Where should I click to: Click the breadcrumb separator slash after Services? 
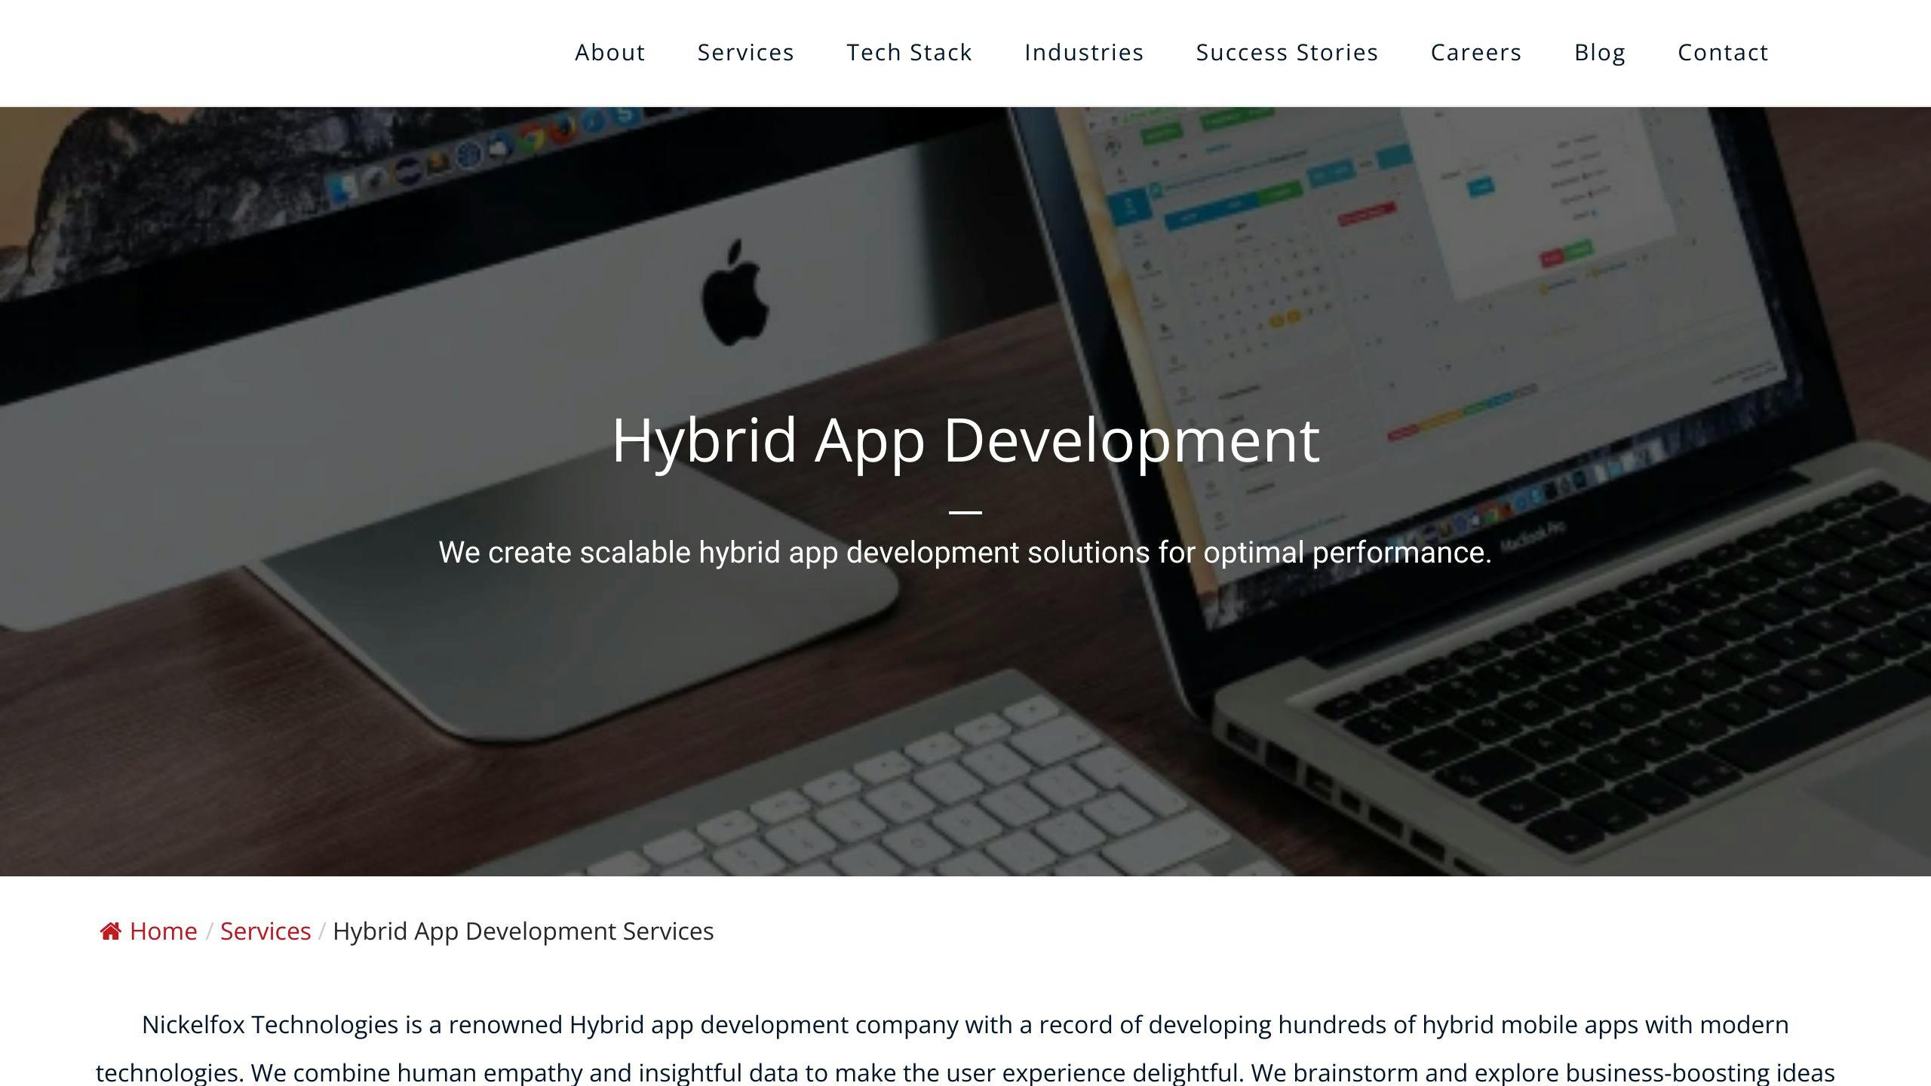(323, 931)
